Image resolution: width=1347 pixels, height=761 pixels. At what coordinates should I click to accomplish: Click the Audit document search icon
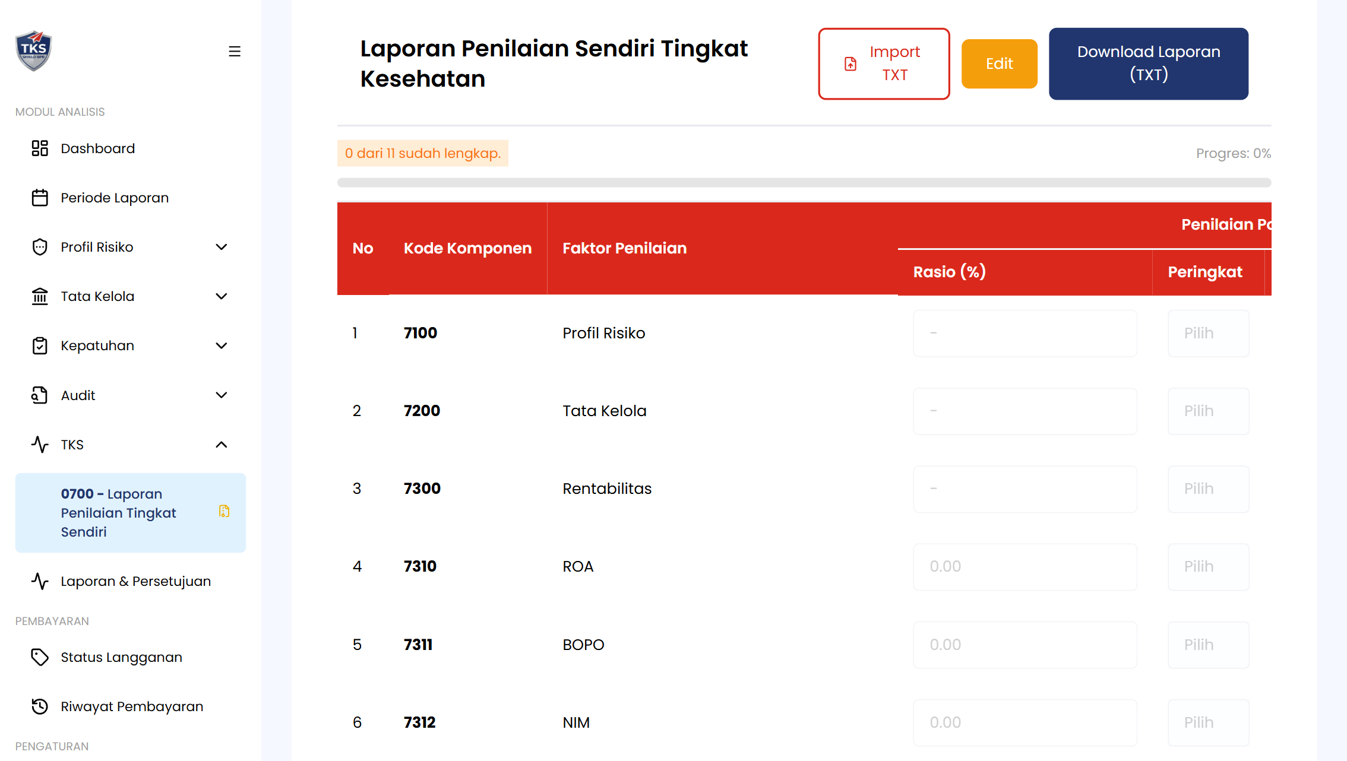(40, 395)
